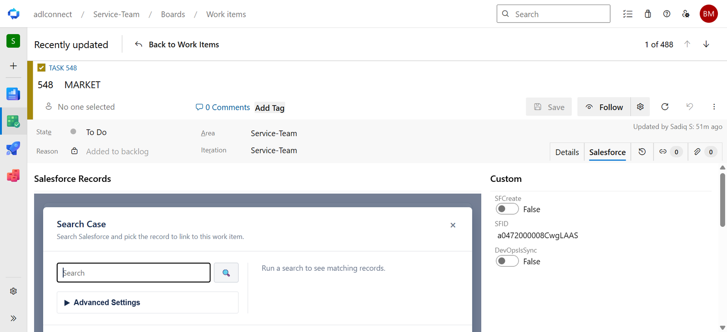This screenshot has width=727, height=332.
Task: Switch to the Details tab
Action: tap(567, 152)
